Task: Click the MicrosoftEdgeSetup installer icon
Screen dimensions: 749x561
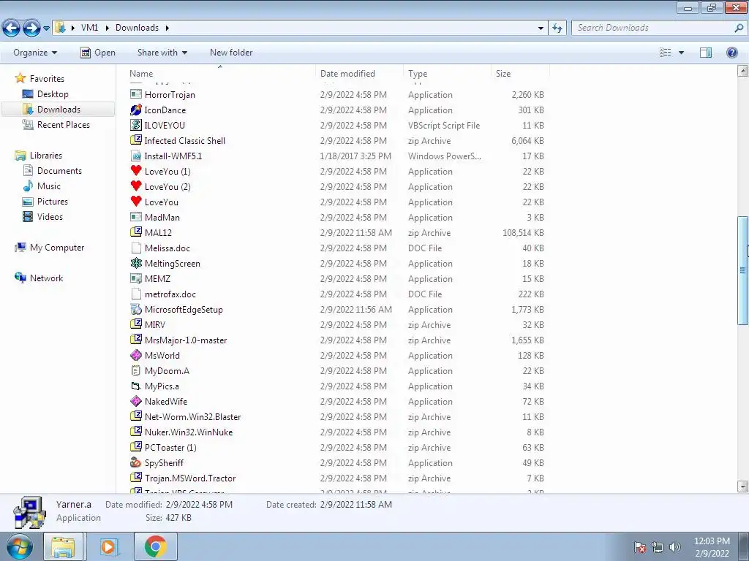Action: (x=136, y=309)
